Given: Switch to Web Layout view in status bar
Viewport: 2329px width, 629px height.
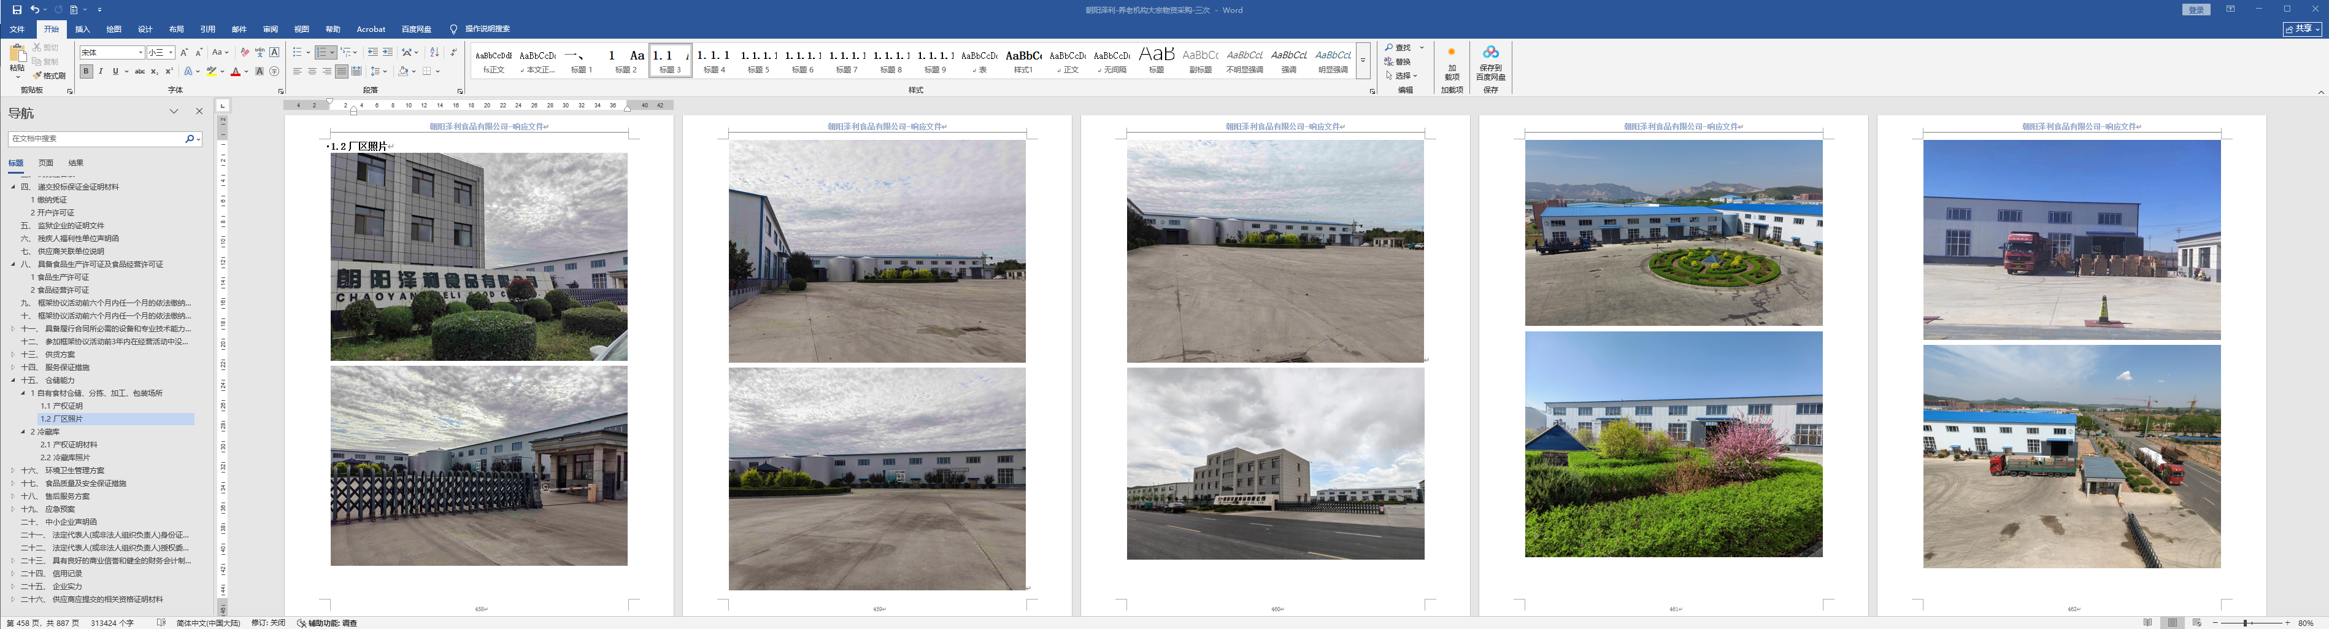Looking at the screenshot, I should 2197,623.
